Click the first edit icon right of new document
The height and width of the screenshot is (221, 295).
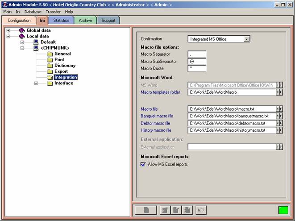pos(165,210)
